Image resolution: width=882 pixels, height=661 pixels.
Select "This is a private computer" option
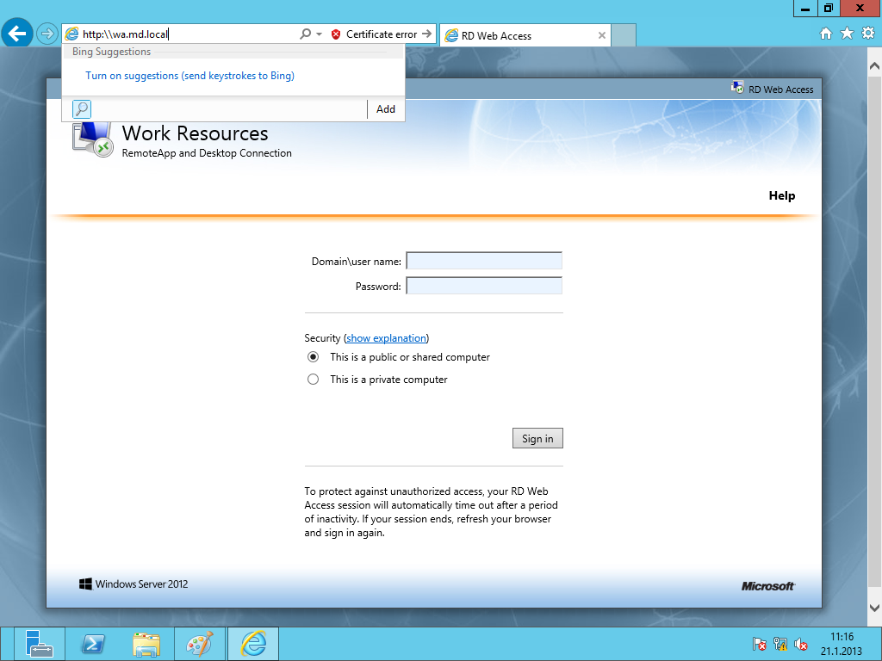[x=314, y=380]
